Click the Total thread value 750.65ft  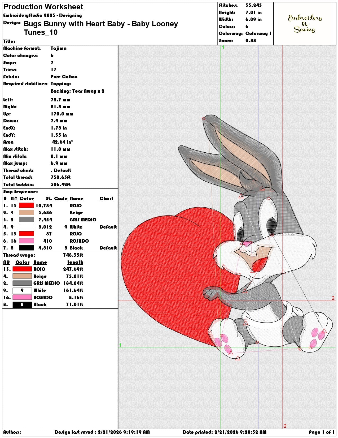coord(61,177)
